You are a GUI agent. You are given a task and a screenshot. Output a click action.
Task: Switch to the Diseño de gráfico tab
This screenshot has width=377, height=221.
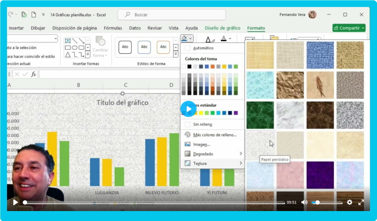(x=222, y=28)
